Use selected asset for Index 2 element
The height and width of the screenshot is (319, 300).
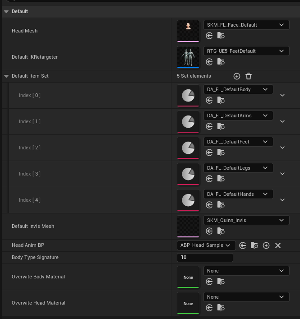tap(209, 153)
